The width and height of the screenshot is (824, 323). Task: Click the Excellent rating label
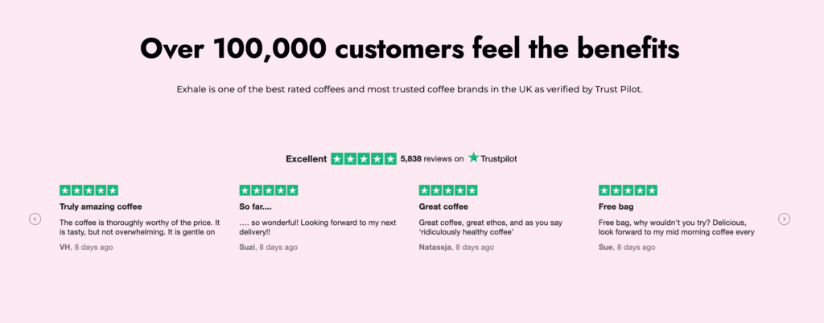pyautogui.click(x=306, y=159)
